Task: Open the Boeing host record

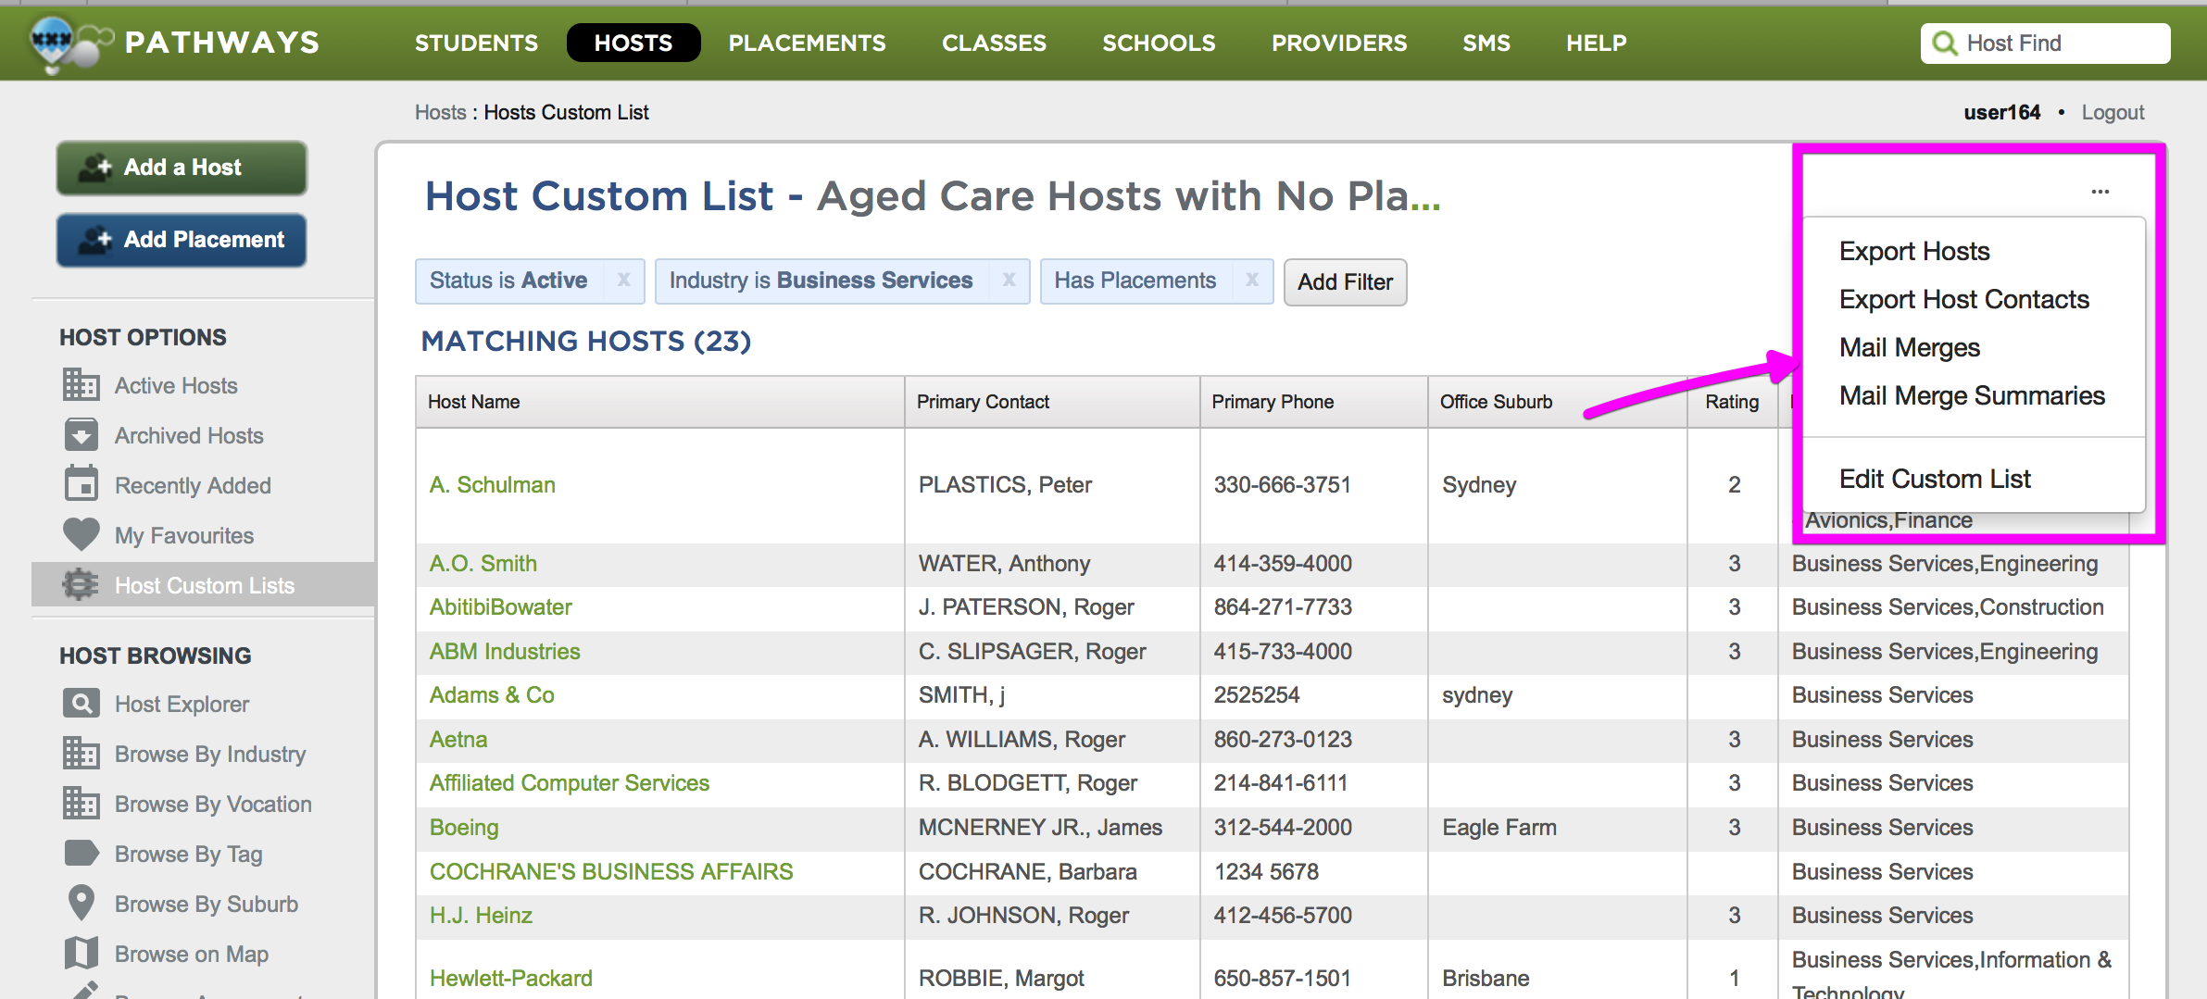Action: pyautogui.click(x=463, y=827)
